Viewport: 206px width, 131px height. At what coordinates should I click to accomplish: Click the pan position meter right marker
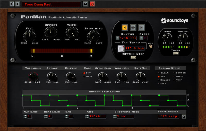[91, 51]
